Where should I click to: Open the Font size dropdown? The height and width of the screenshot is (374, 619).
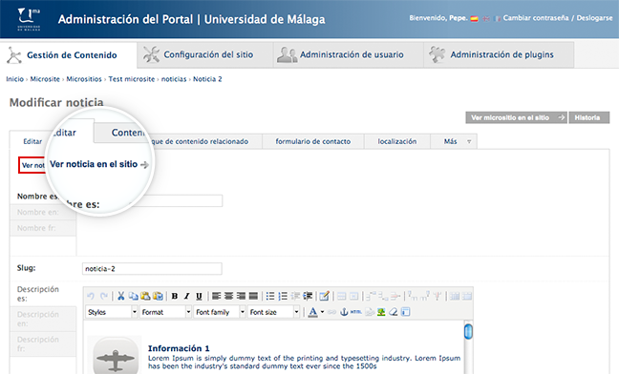click(273, 312)
